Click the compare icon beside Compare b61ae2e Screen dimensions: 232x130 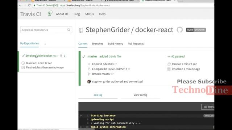(x=89, y=69)
